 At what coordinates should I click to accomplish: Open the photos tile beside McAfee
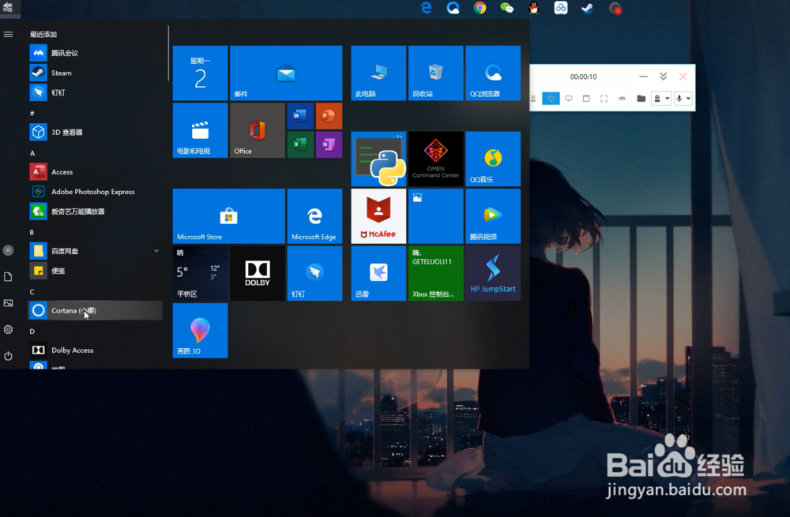click(x=436, y=216)
